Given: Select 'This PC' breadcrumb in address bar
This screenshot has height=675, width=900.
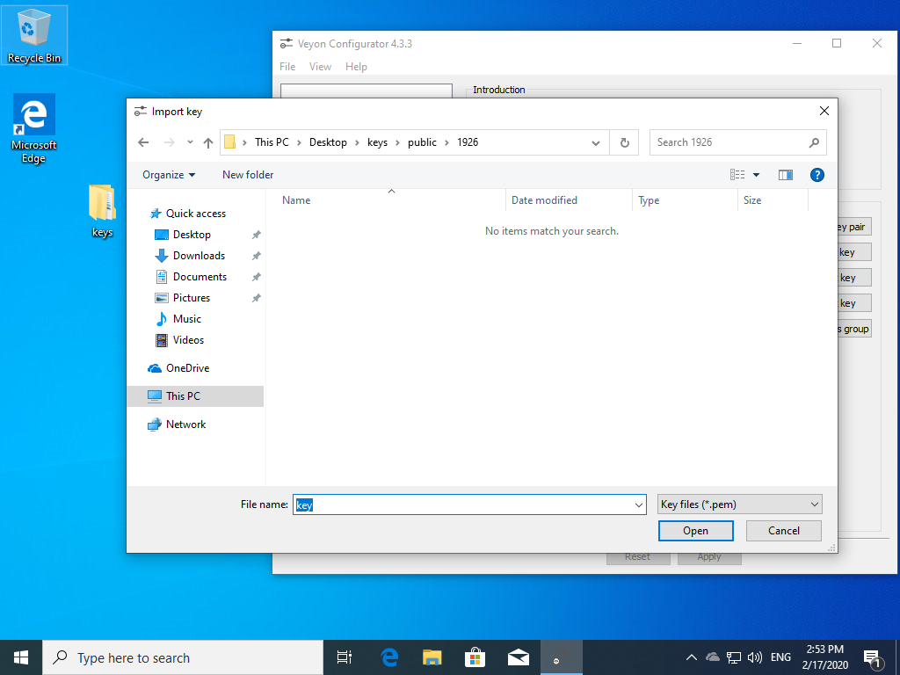Looking at the screenshot, I should point(272,142).
